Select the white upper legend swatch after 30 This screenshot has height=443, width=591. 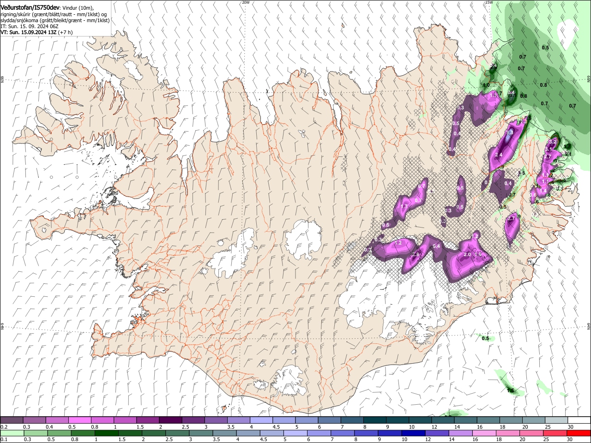579,420
